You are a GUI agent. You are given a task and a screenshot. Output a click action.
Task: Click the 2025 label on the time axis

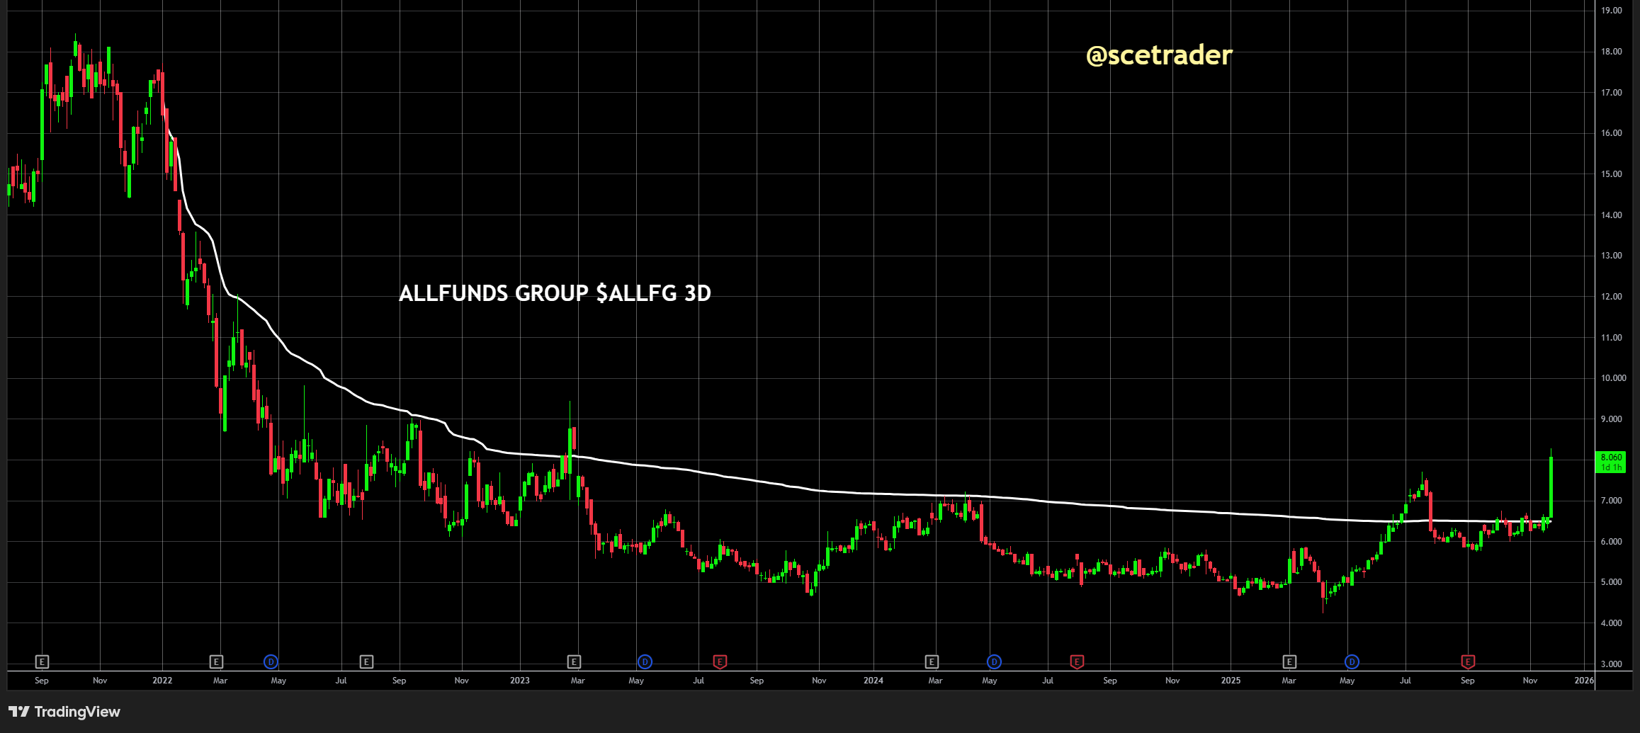coord(1231,681)
